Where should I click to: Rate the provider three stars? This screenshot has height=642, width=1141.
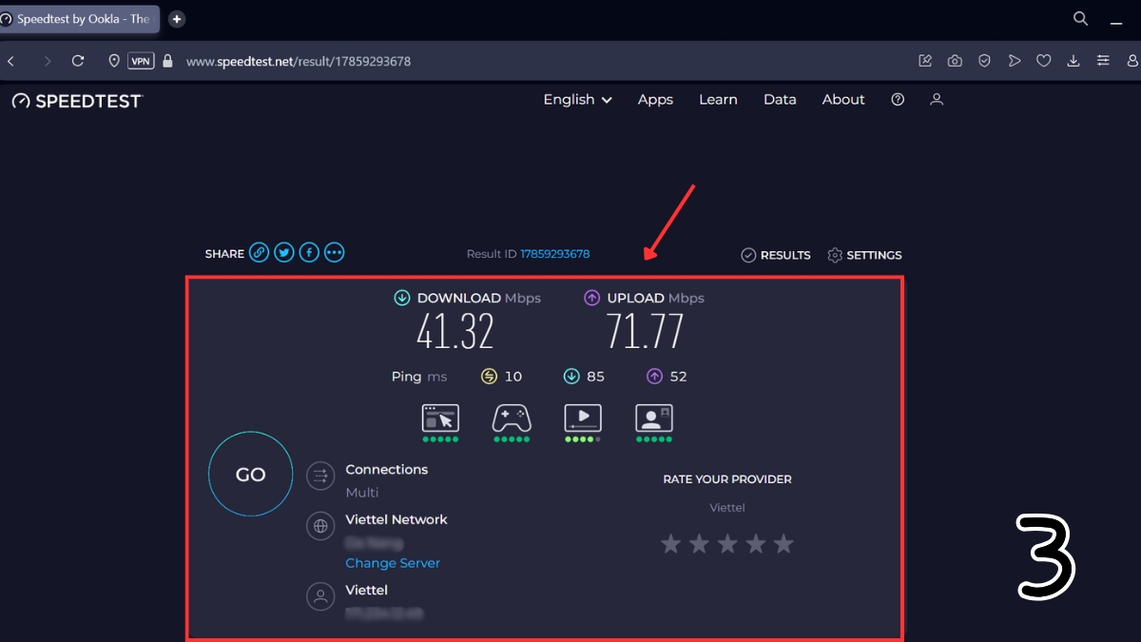727,544
